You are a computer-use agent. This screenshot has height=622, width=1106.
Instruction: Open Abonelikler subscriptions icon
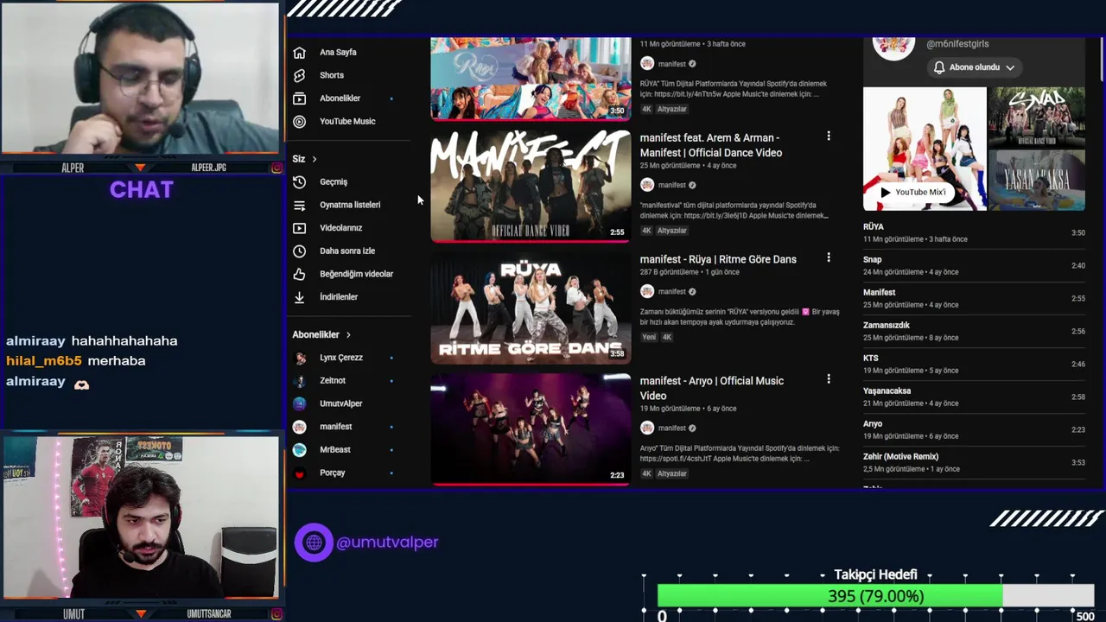tap(299, 98)
